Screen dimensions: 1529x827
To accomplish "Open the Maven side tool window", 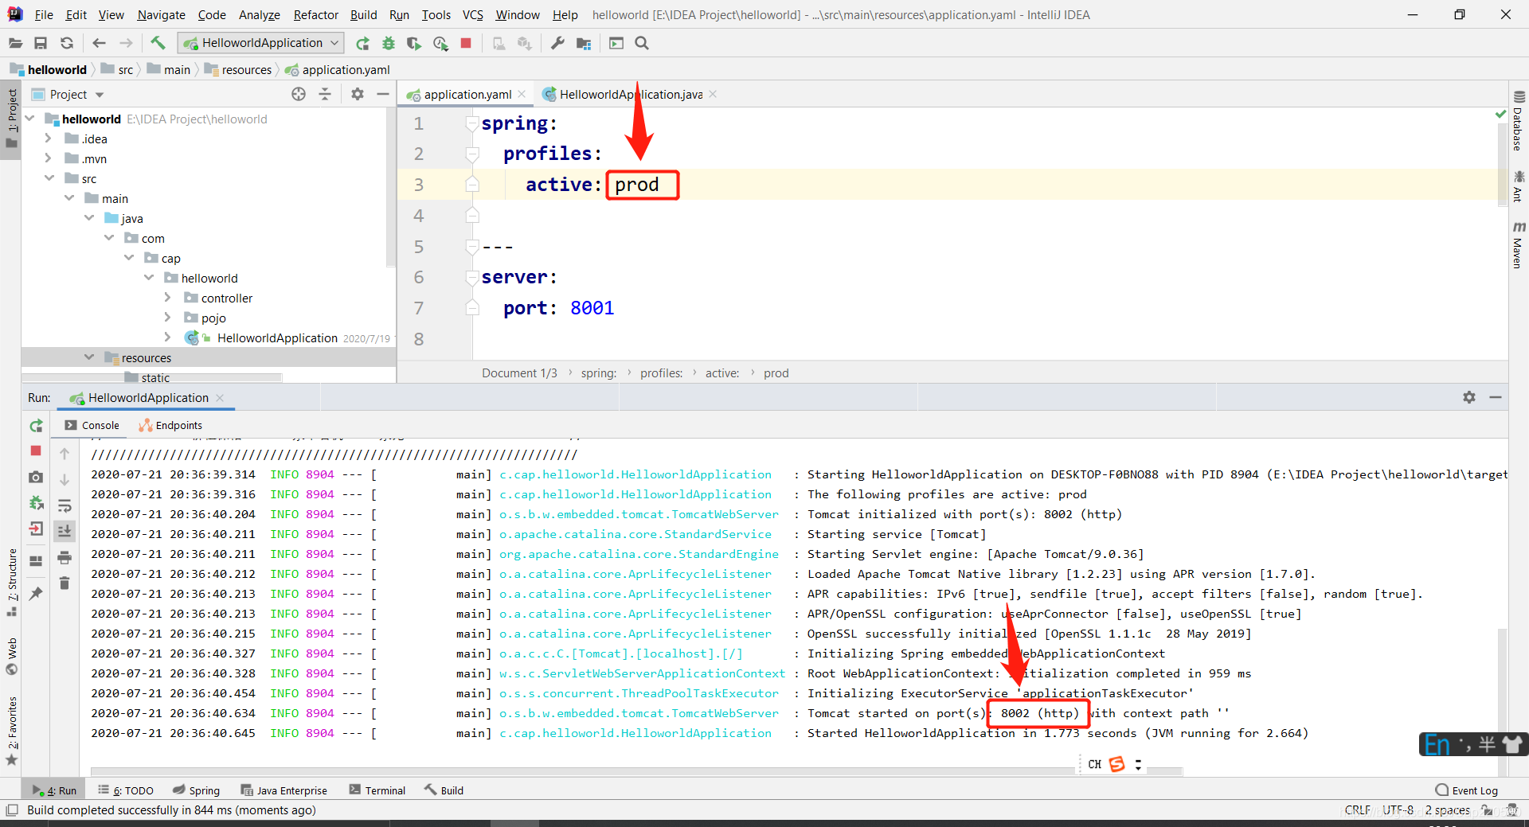I will pos(1519,245).
